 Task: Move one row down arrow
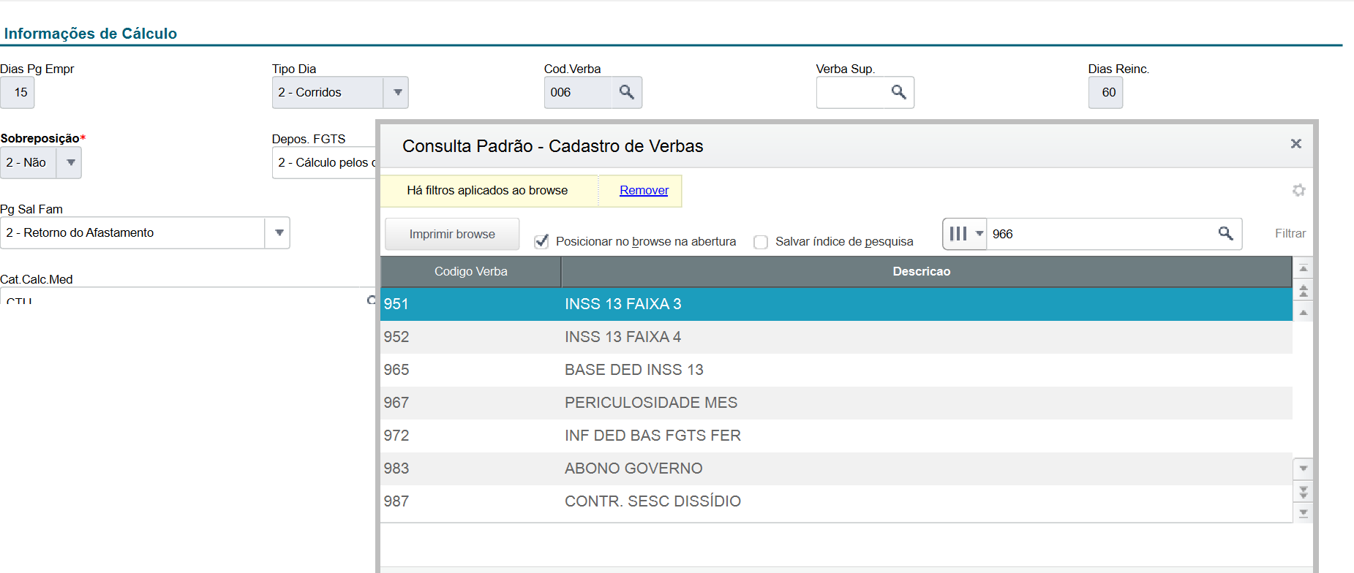click(x=1303, y=468)
